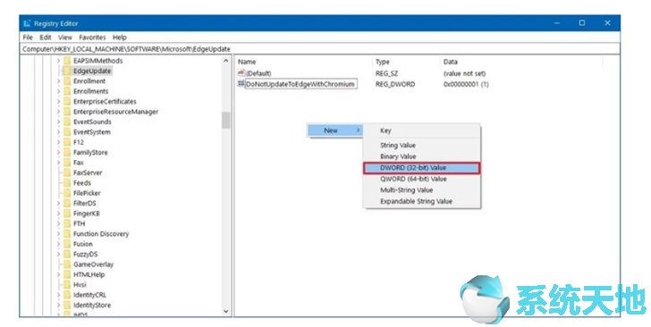The width and height of the screenshot is (651, 327).
Task: Click the DoNotUpdateToEdgeWithChromium DWORD icon
Action: (241, 84)
